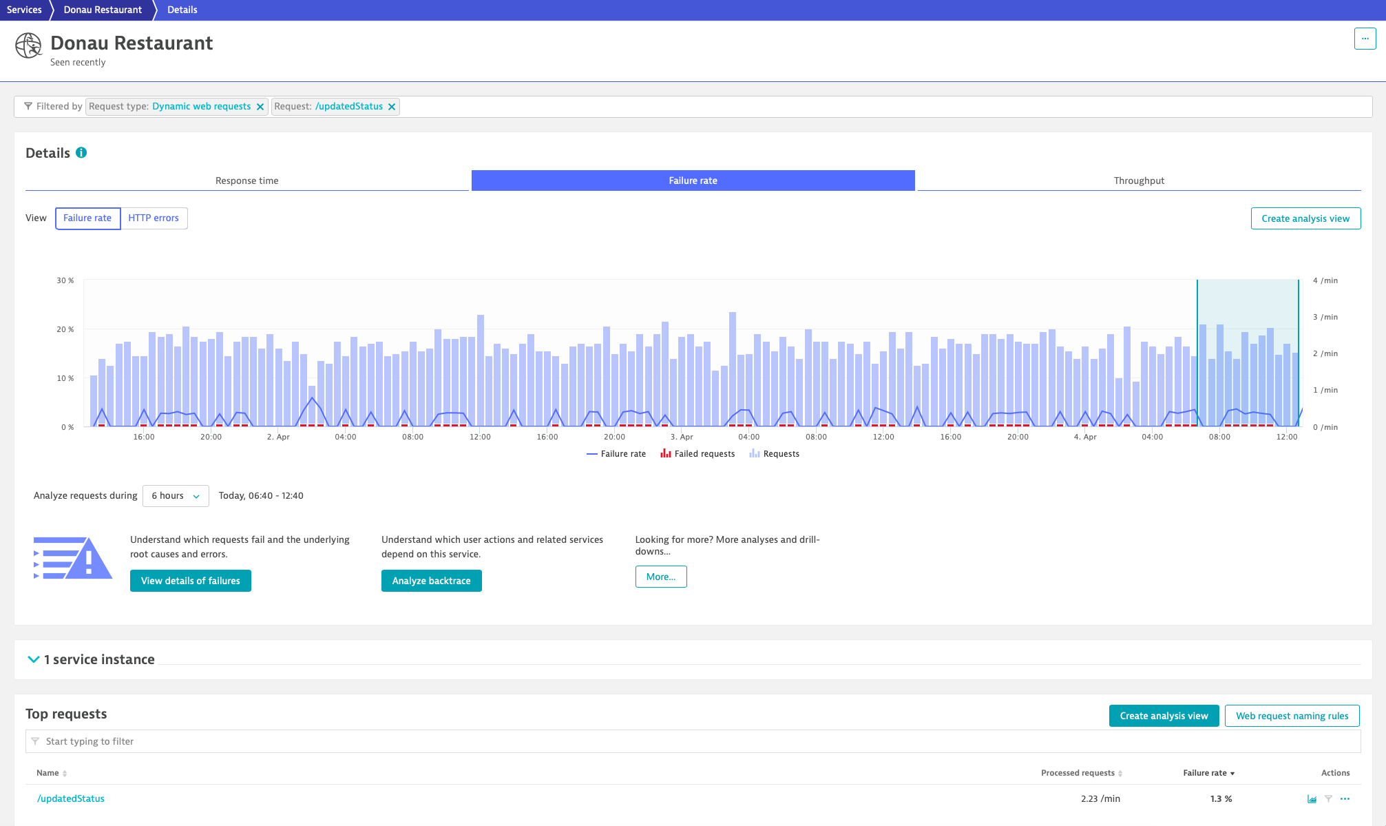
Task: Switch to the Response time tab
Action: [247, 180]
